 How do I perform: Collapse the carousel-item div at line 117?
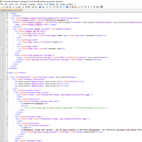[x=7, y=117]
